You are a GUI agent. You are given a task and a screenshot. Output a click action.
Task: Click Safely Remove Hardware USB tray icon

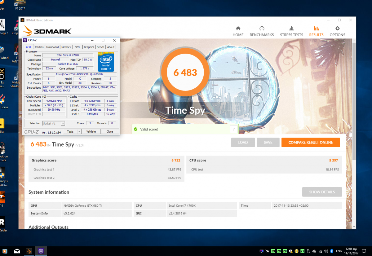pyautogui.click(x=308, y=251)
